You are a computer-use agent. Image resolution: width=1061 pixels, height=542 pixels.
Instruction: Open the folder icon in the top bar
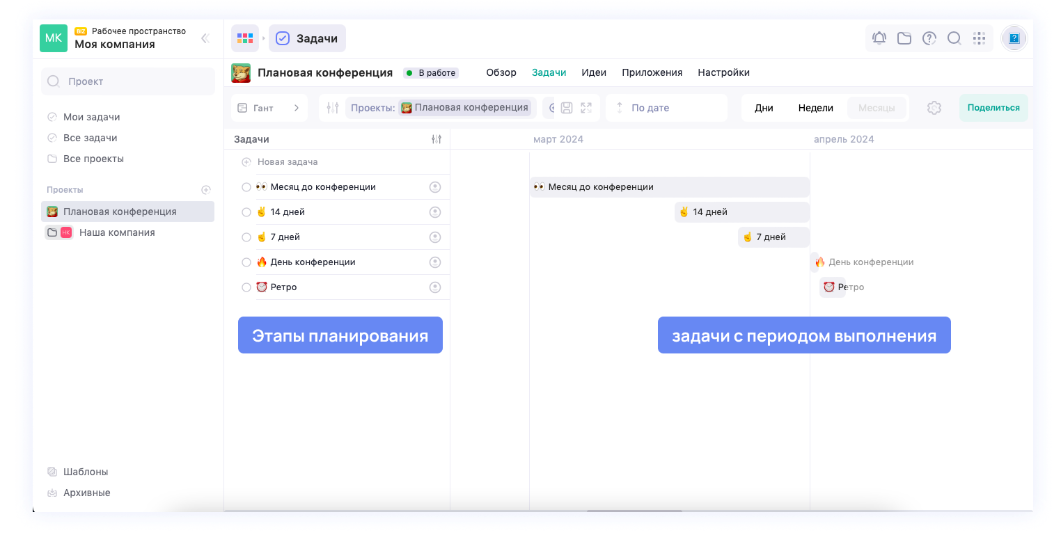tap(904, 38)
